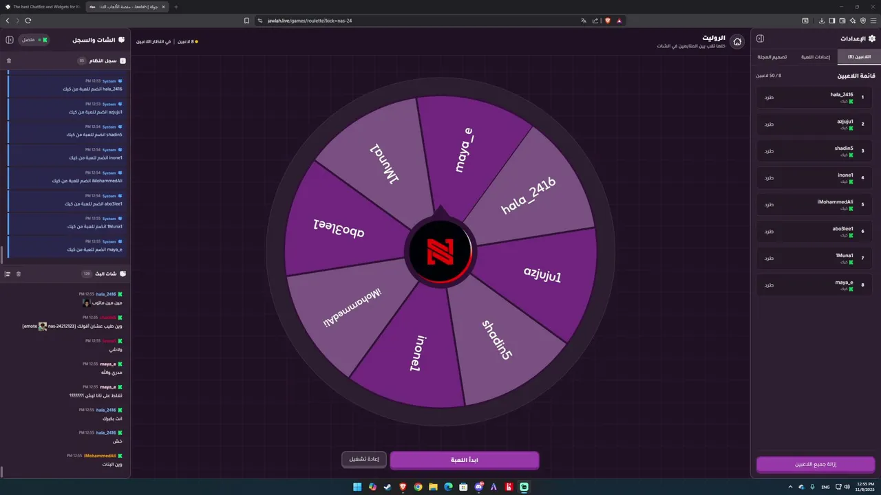881x495 pixels.
Task: Click the share page icon in address bar
Action: point(595,21)
